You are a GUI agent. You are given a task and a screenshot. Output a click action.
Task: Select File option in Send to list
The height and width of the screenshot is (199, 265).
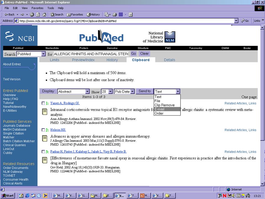(x=167, y=101)
